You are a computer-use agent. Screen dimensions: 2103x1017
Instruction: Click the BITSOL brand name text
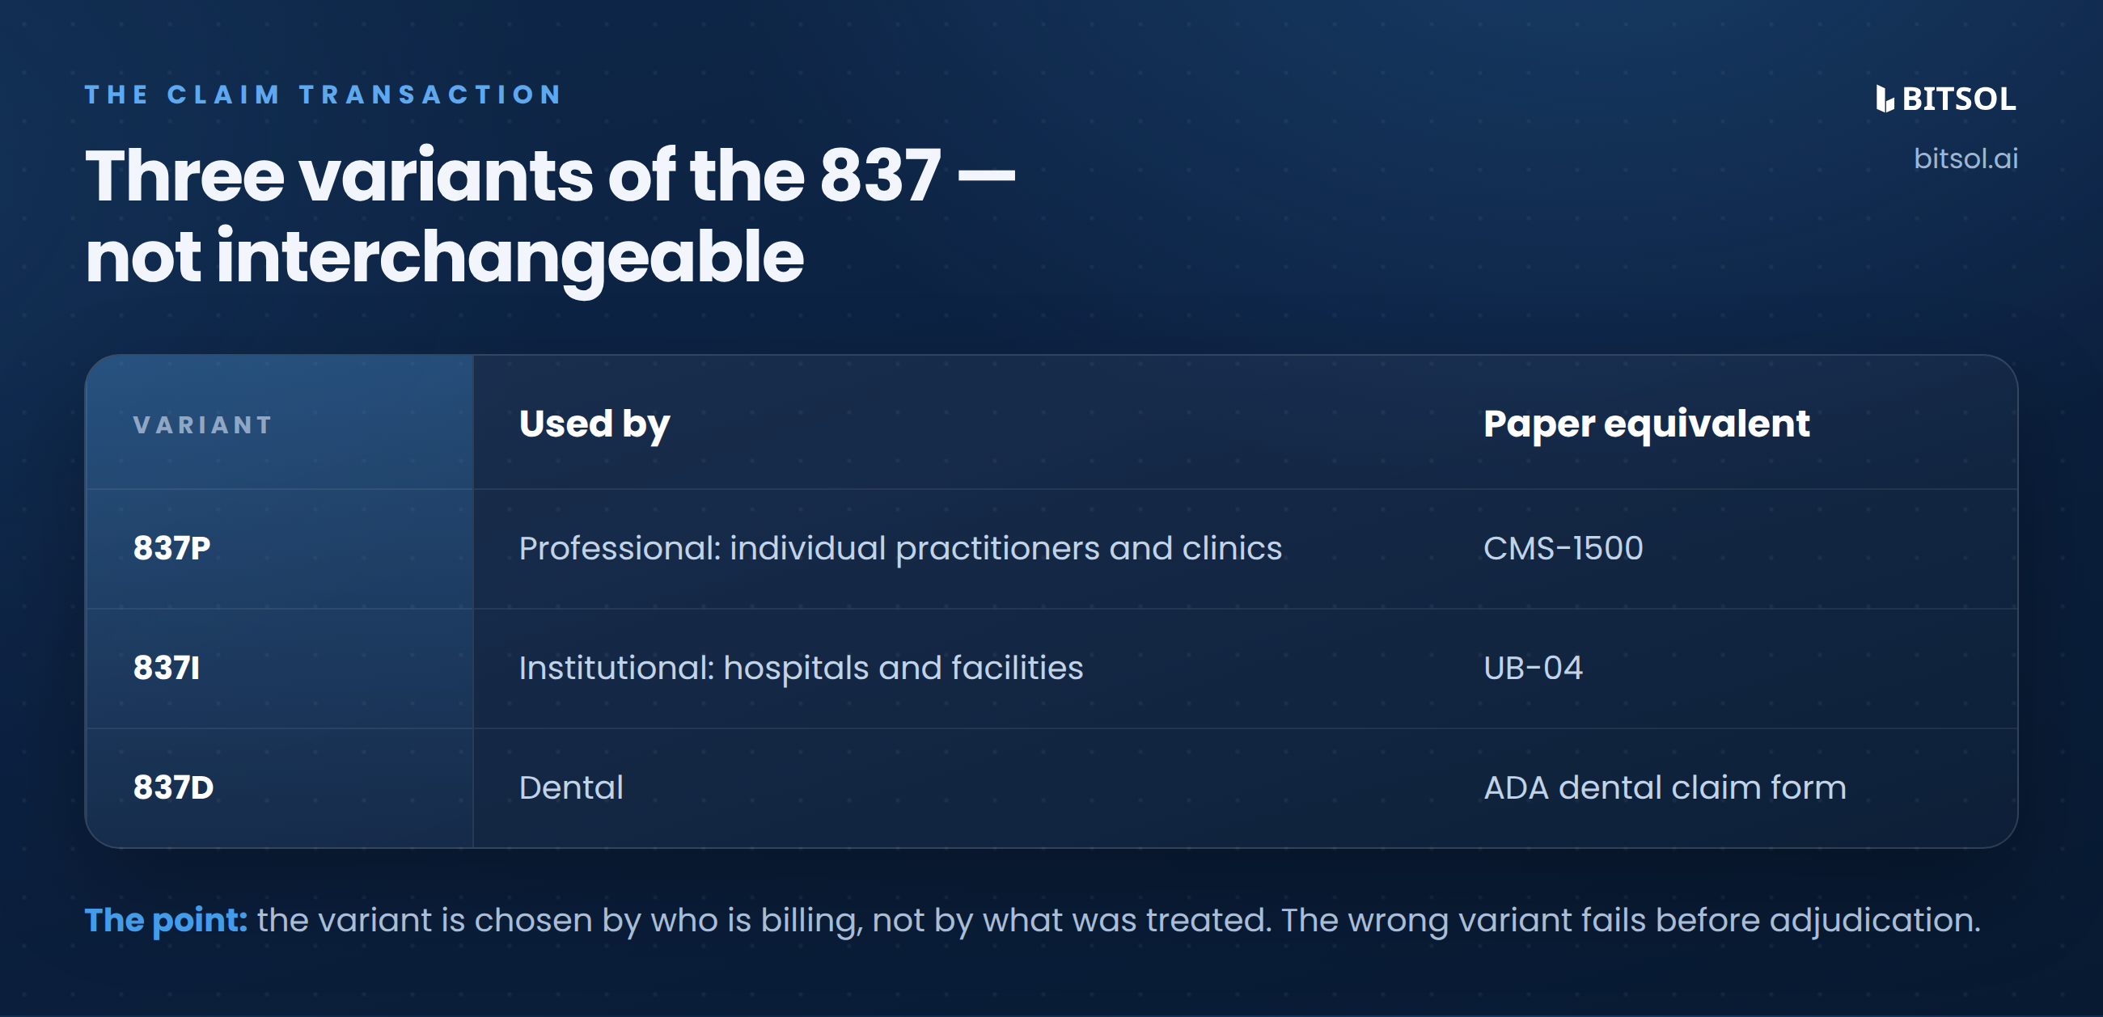click(1958, 99)
